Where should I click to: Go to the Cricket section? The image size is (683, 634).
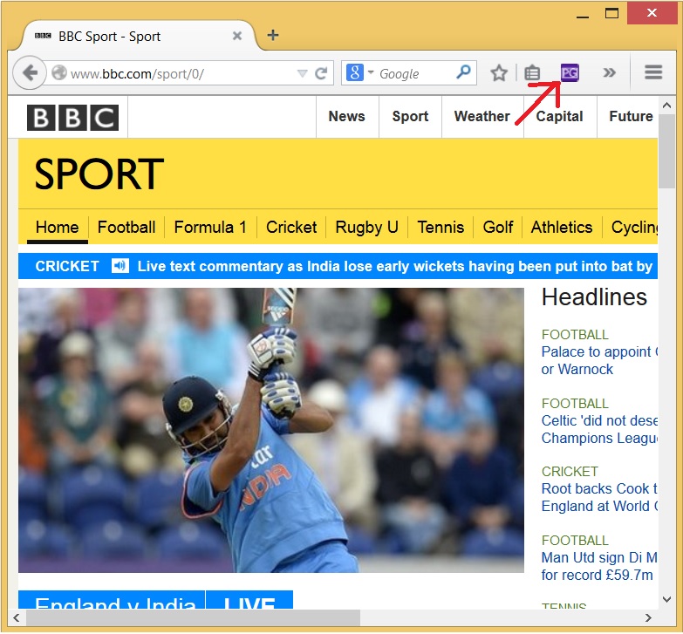291,228
